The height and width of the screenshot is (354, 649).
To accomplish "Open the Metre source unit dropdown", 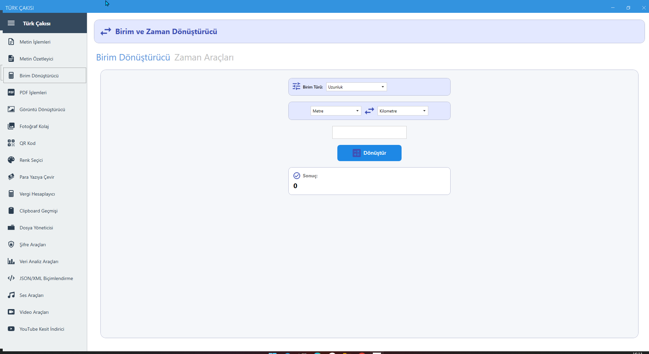I will 336,111.
